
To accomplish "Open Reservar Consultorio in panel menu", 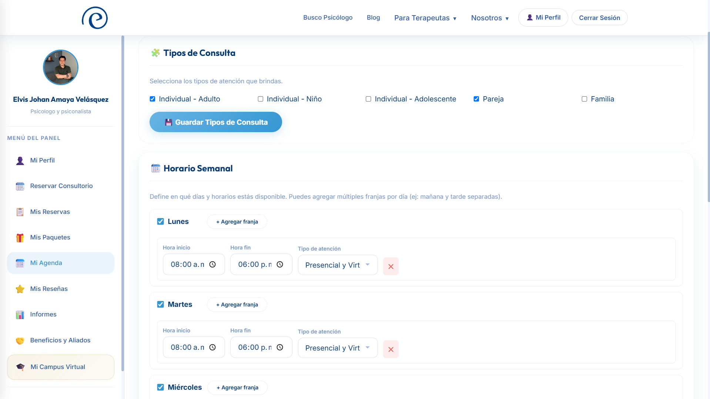I will click(61, 186).
